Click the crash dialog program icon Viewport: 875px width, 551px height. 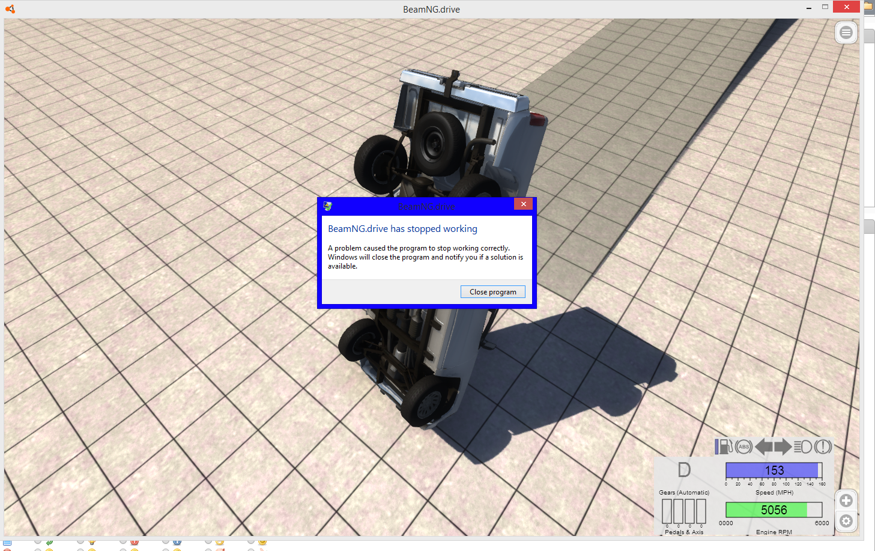coord(327,206)
